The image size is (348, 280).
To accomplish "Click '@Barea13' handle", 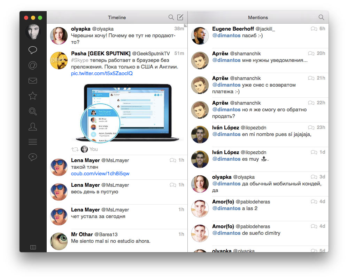I will (106, 234).
